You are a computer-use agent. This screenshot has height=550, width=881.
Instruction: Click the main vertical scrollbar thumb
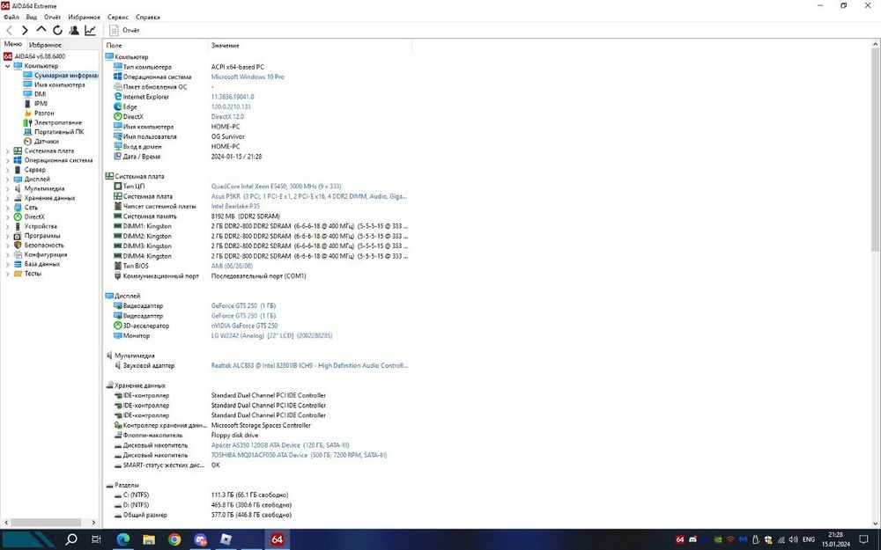[876, 149]
